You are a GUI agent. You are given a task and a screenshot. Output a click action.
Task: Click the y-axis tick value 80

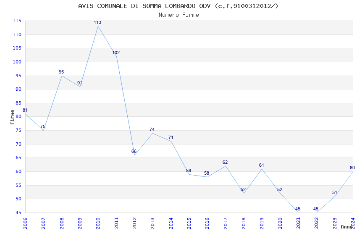(x=18, y=116)
